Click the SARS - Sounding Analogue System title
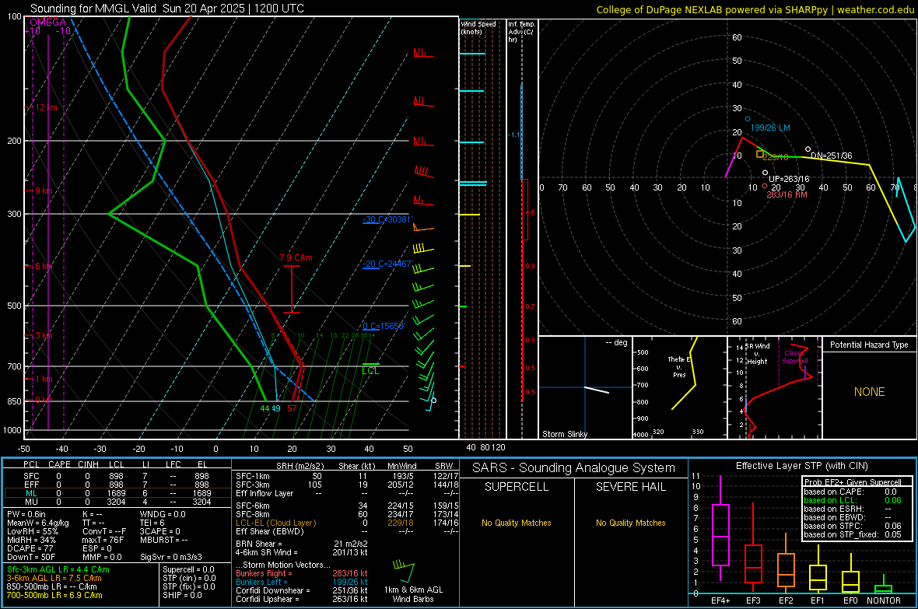Viewport: 918px width, 609px height. pyautogui.click(x=573, y=468)
